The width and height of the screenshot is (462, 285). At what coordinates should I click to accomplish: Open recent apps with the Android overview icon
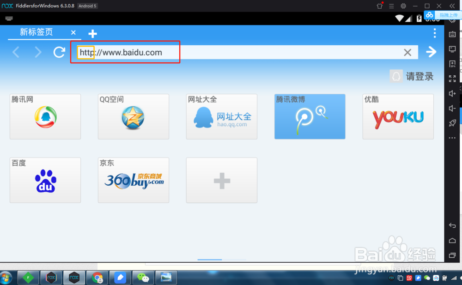[453, 255]
